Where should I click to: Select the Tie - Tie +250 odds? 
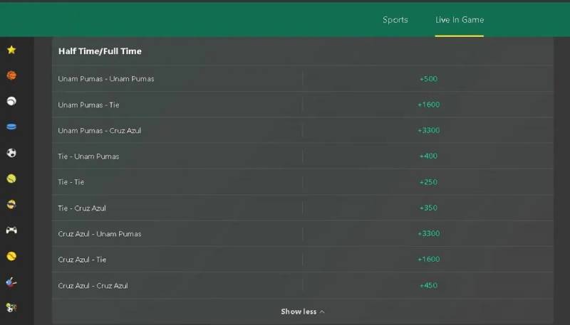coord(428,182)
